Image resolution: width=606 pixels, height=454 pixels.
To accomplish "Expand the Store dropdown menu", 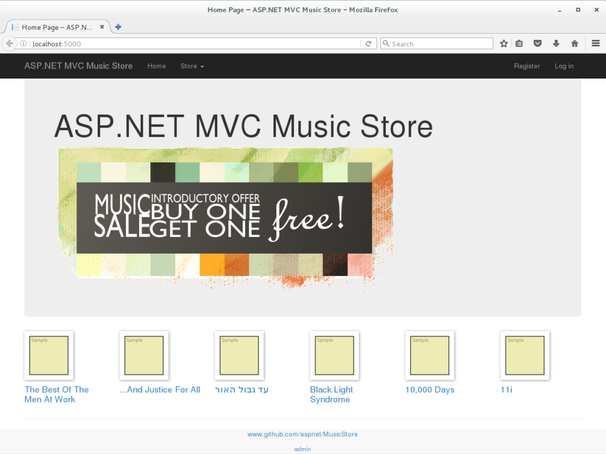I will (192, 66).
